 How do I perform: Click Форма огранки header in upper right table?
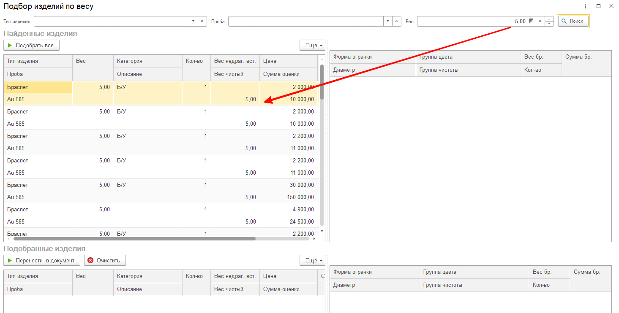coord(373,57)
